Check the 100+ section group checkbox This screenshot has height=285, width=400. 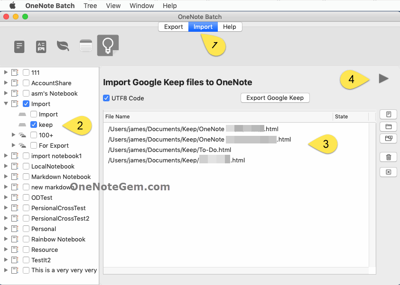point(34,135)
